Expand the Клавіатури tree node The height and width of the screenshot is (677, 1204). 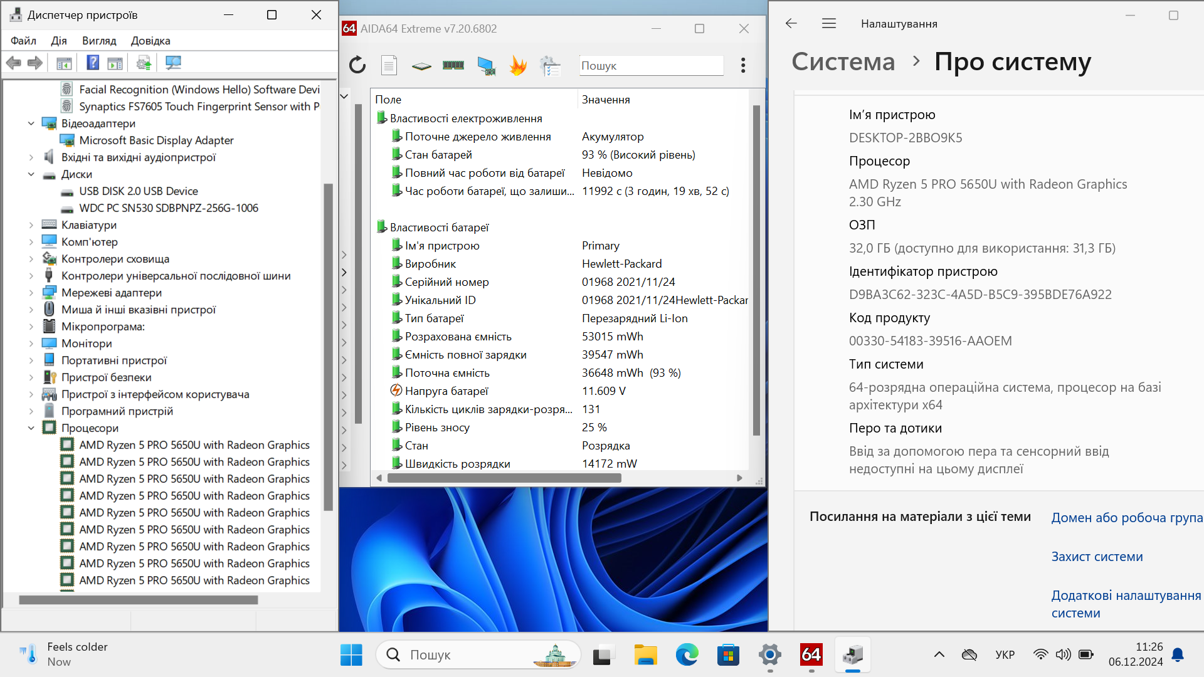(31, 225)
